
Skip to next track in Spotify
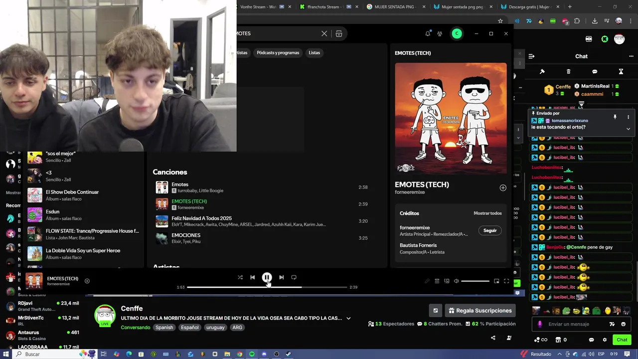[281, 277]
